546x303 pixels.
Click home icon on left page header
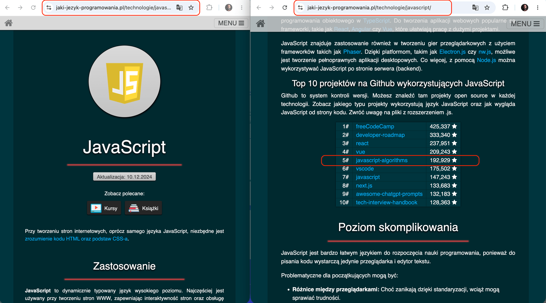pos(9,23)
